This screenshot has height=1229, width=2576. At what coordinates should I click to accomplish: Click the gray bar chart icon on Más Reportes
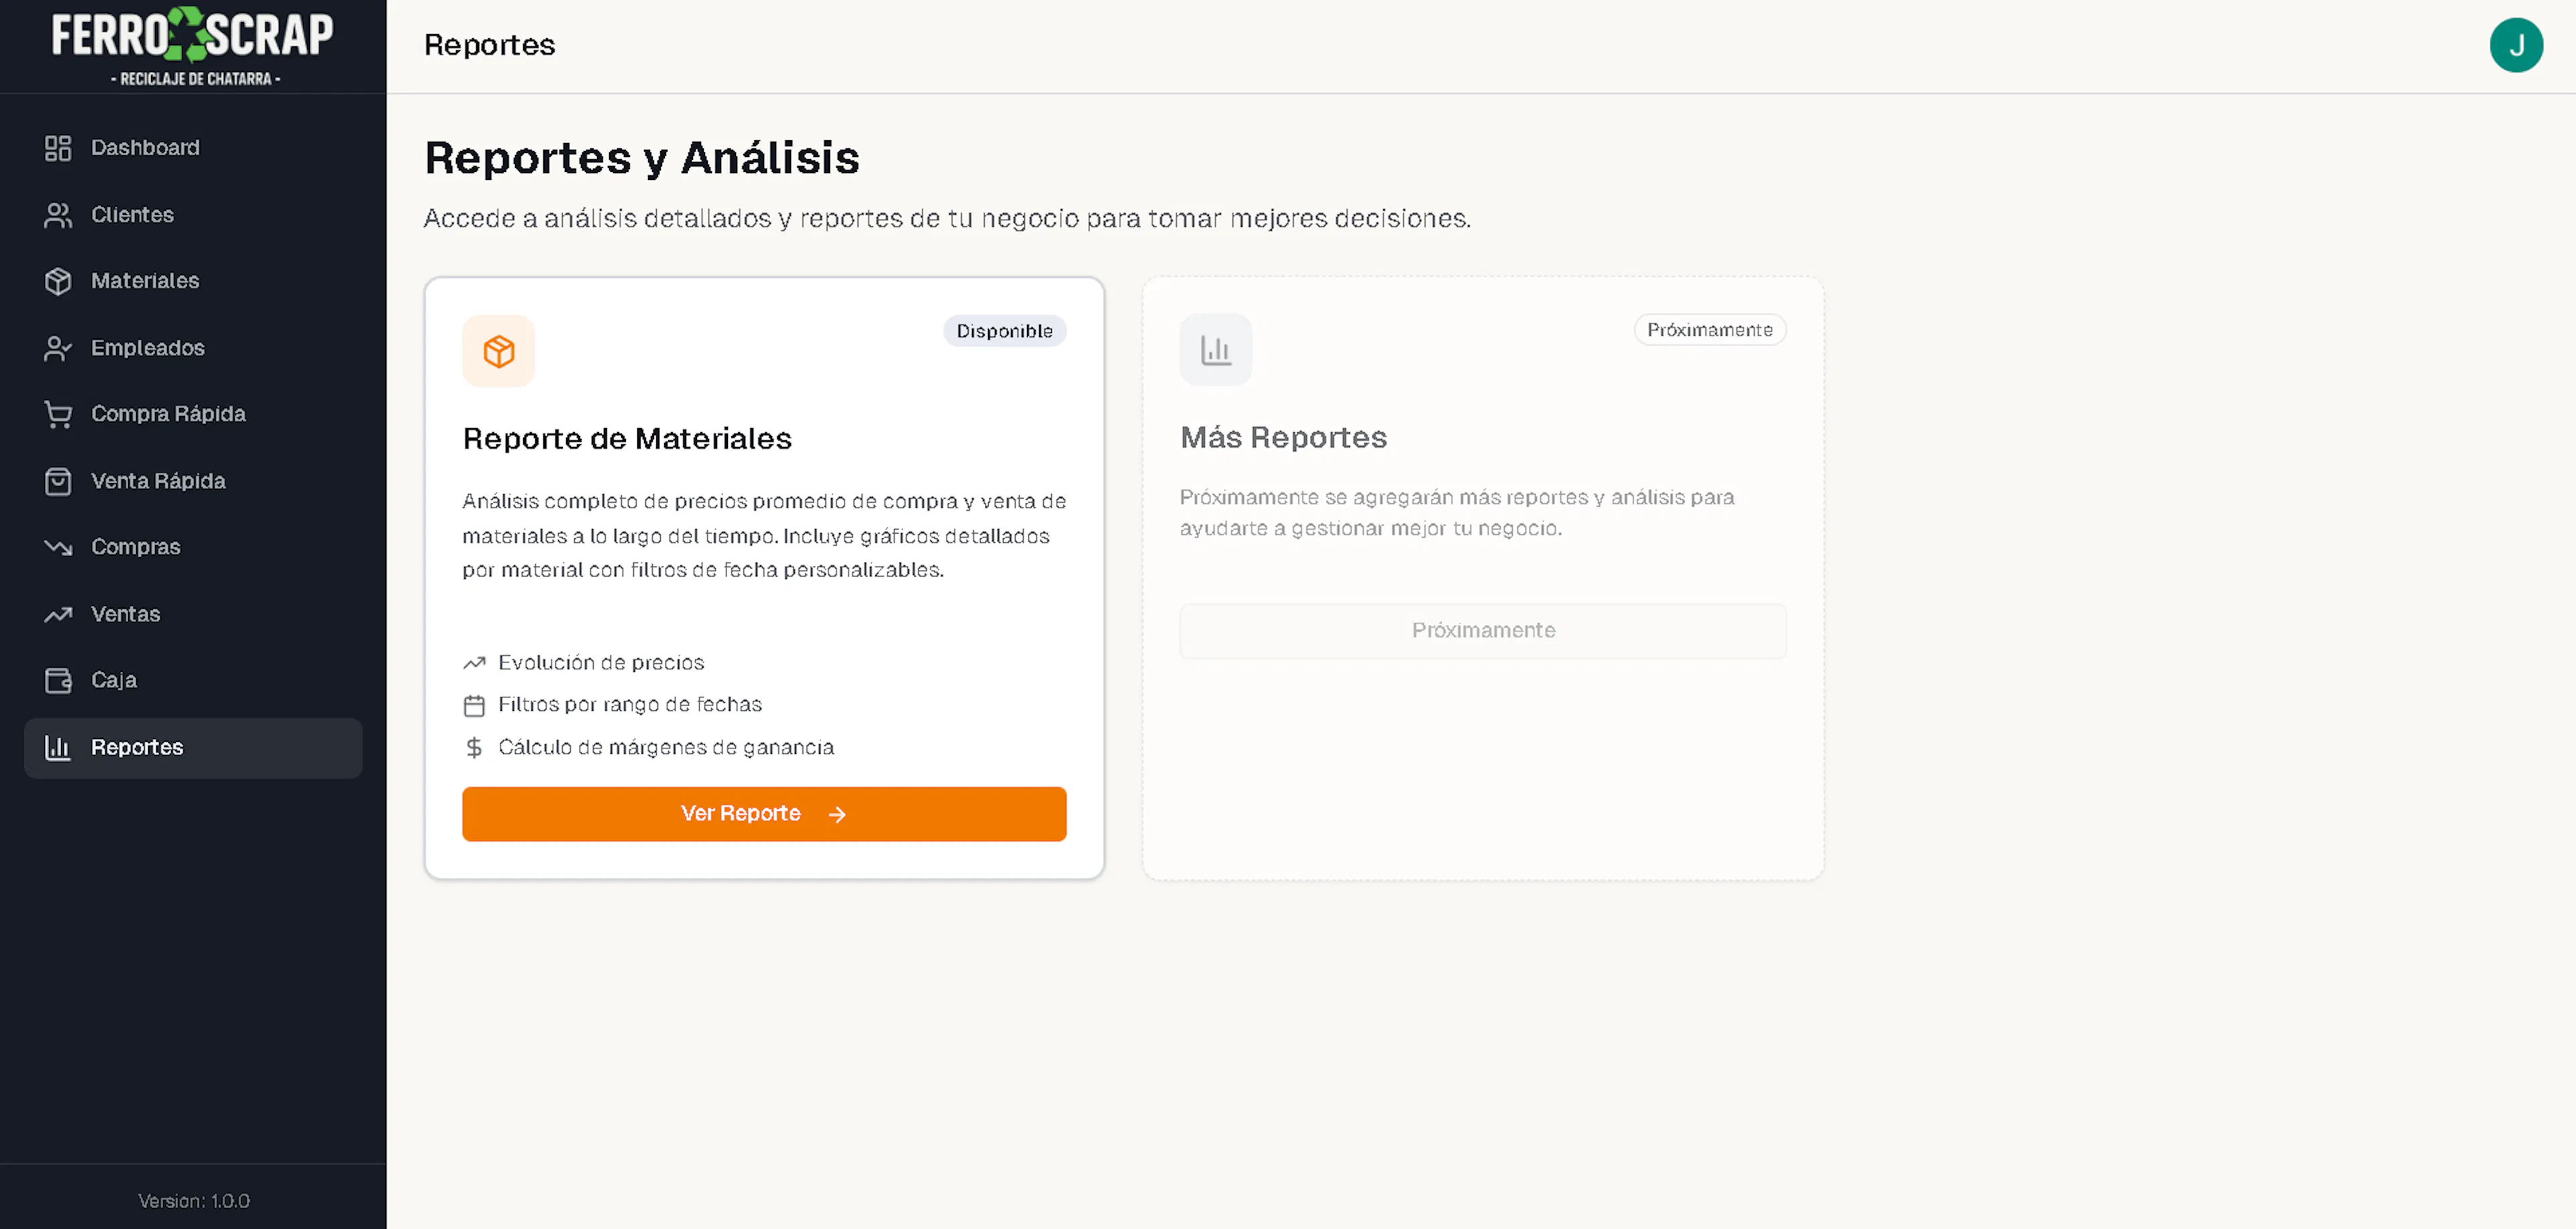tap(1215, 350)
